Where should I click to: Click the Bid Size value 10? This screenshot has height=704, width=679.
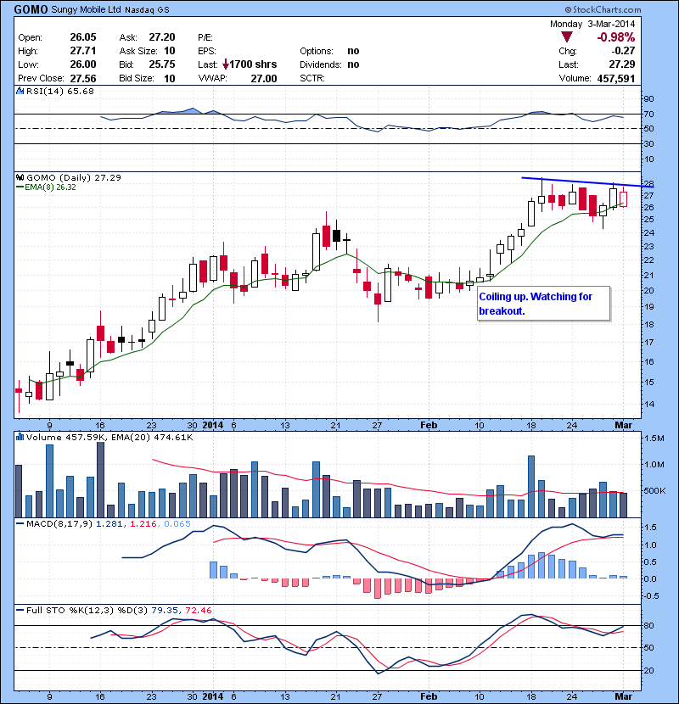point(170,79)
